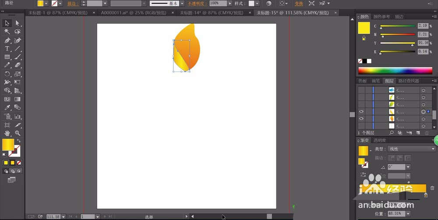This screenshot has height=220, width=438.
Task: Switch to 色板 swatches panel tab
Action: coord(363,81)
